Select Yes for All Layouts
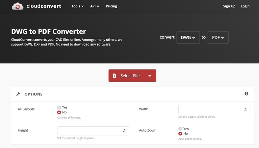Viewport: 259px width, 148px height. 59,108
